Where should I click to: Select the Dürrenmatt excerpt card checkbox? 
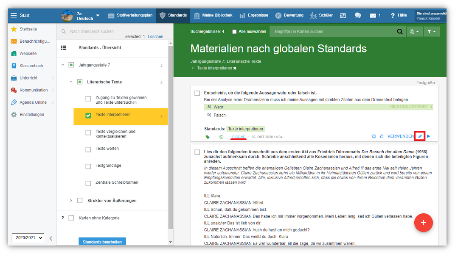tap(197, 152)
